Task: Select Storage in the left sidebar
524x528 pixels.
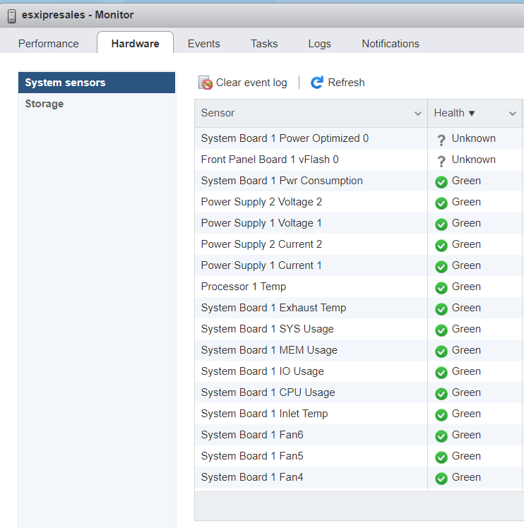Action: 44,104
